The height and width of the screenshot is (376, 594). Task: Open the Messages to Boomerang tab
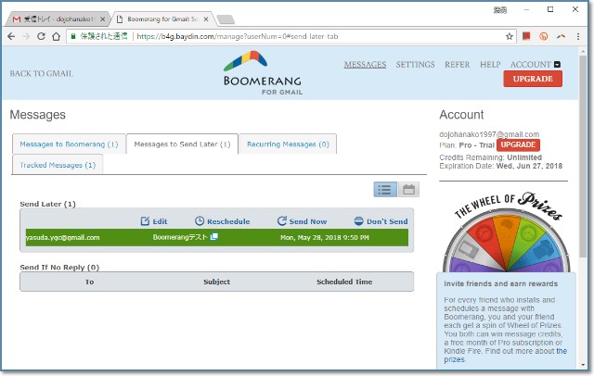point(69,144)
